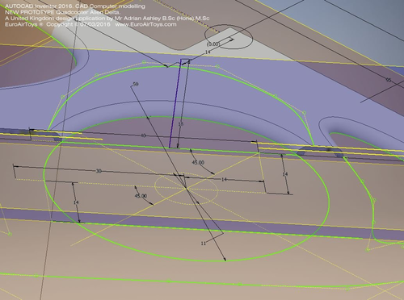
Task: Click the far-left spline control point on the upper green arc
Action: pyautogui.click(x=63, y=97)
